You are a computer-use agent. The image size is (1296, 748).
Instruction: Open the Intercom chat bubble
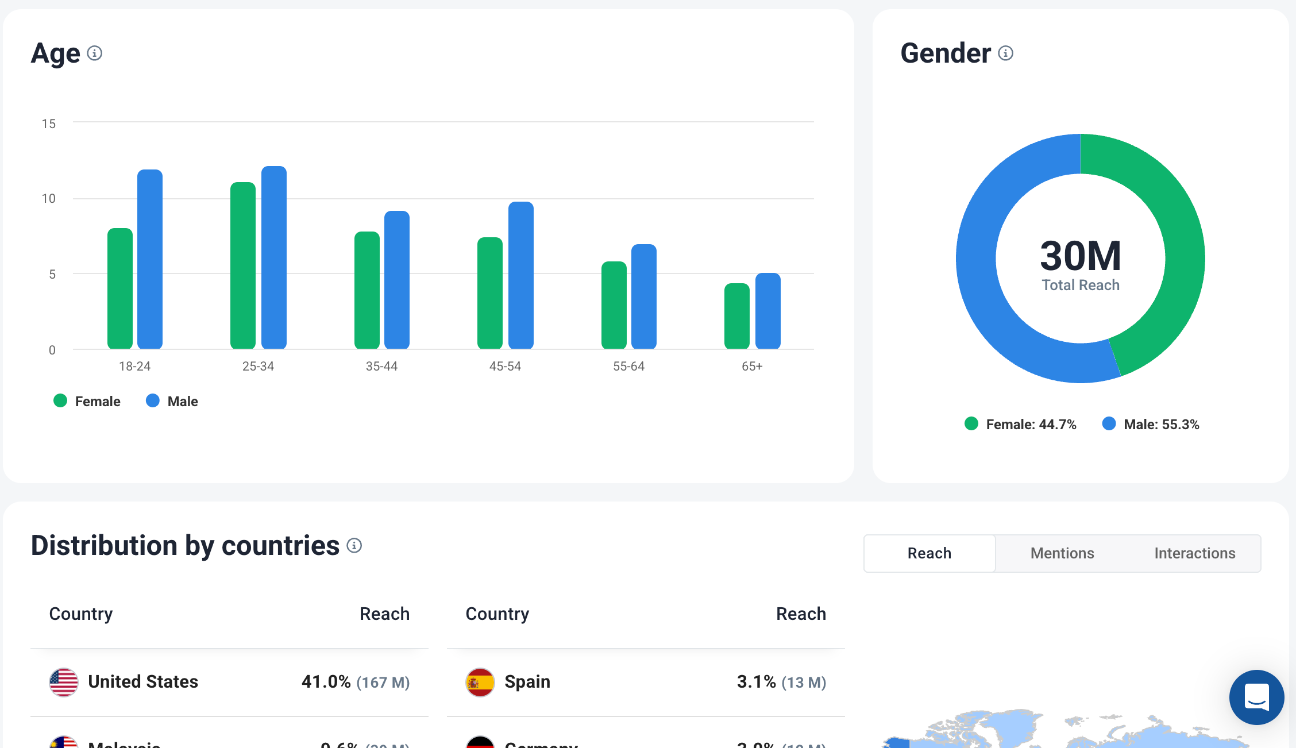(x=1256, y=697)
